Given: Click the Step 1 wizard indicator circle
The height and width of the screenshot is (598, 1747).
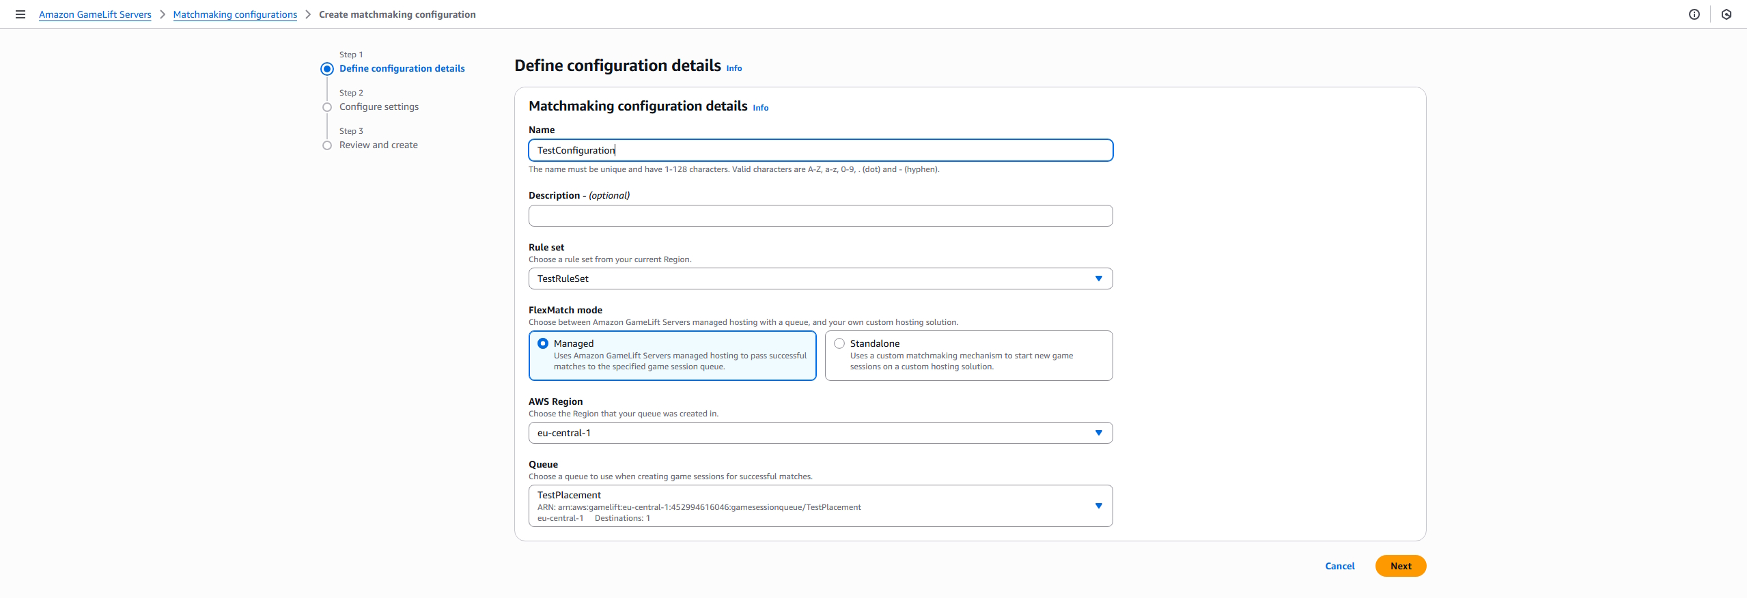Looking at the screenshot, I should click(x=327, y=69).
